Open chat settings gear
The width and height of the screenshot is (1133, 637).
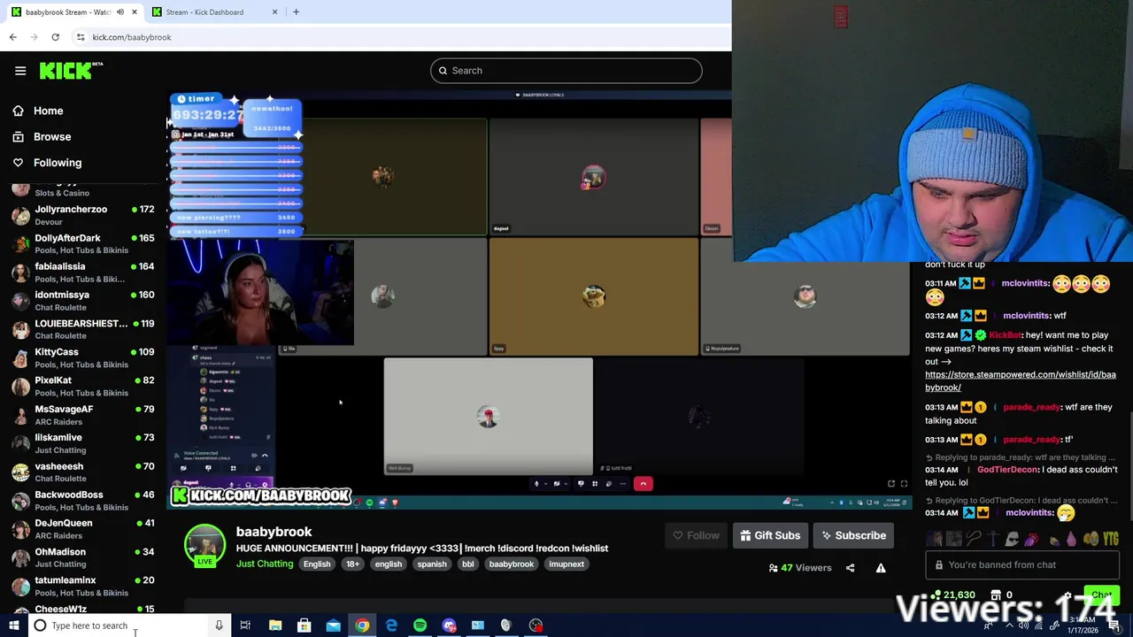click(1068, 595)
